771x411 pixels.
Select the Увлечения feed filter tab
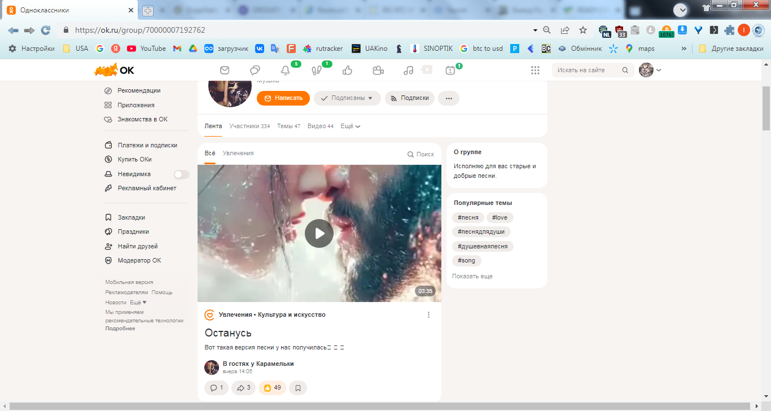pos(238,153)
